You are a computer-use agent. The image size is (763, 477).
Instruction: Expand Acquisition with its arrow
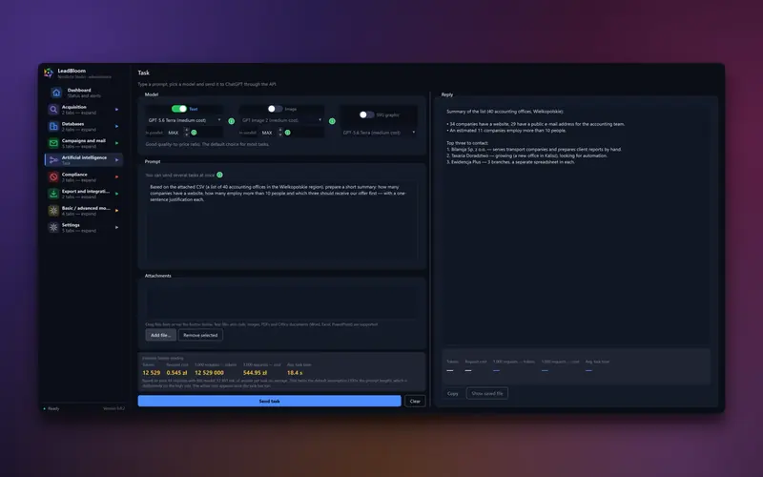[116, 110]
